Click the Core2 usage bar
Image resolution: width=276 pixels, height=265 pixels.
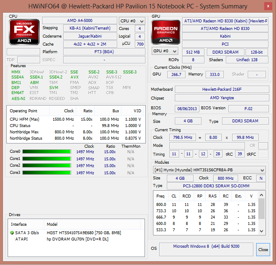click(47, 165)
